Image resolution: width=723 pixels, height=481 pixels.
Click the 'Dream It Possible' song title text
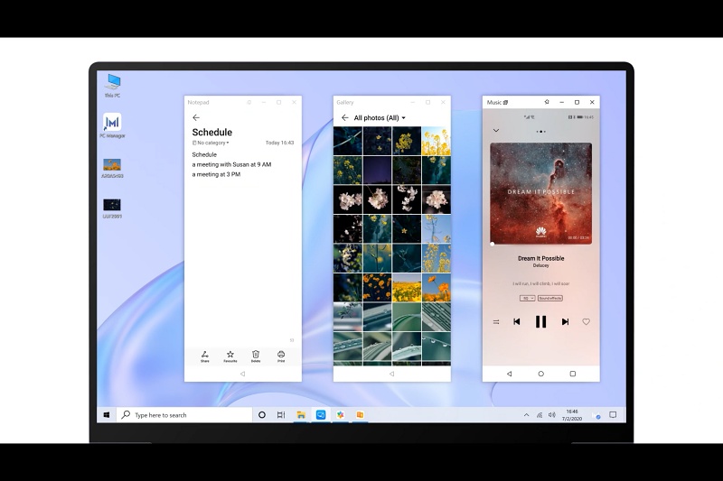pyautogui.click(x=540, y=259)
